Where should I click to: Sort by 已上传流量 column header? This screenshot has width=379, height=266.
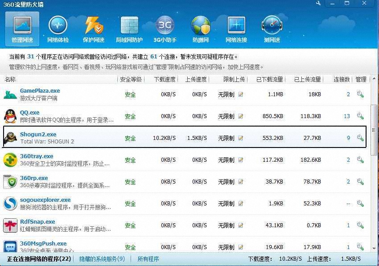click(x=308, y=79)
